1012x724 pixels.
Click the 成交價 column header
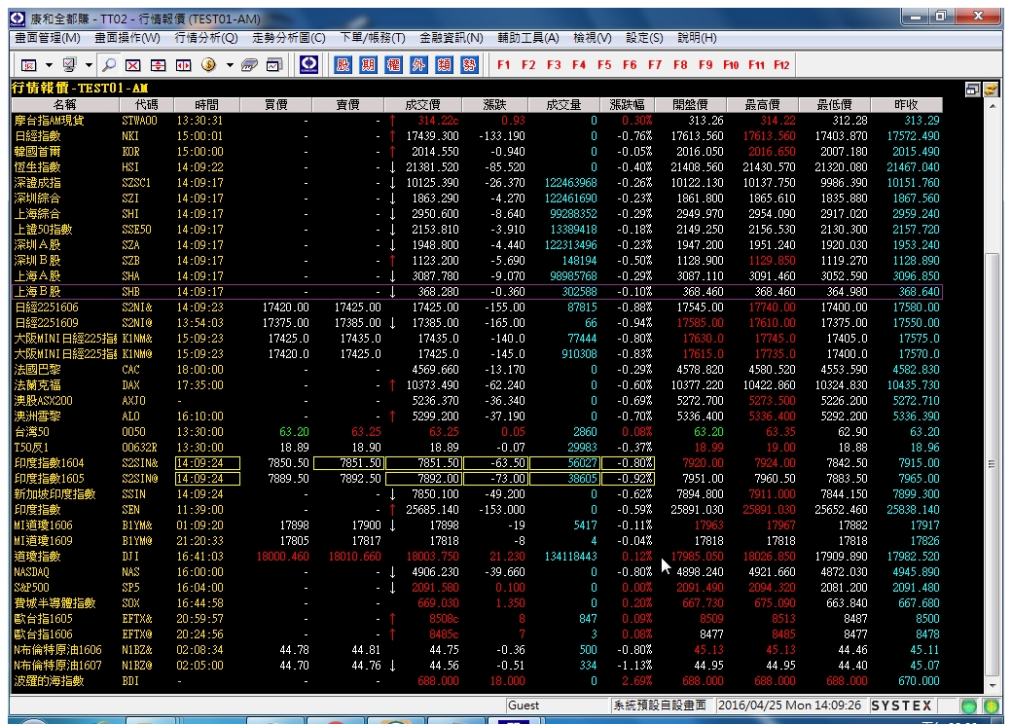pyautogui.click(x=422, y=104)
